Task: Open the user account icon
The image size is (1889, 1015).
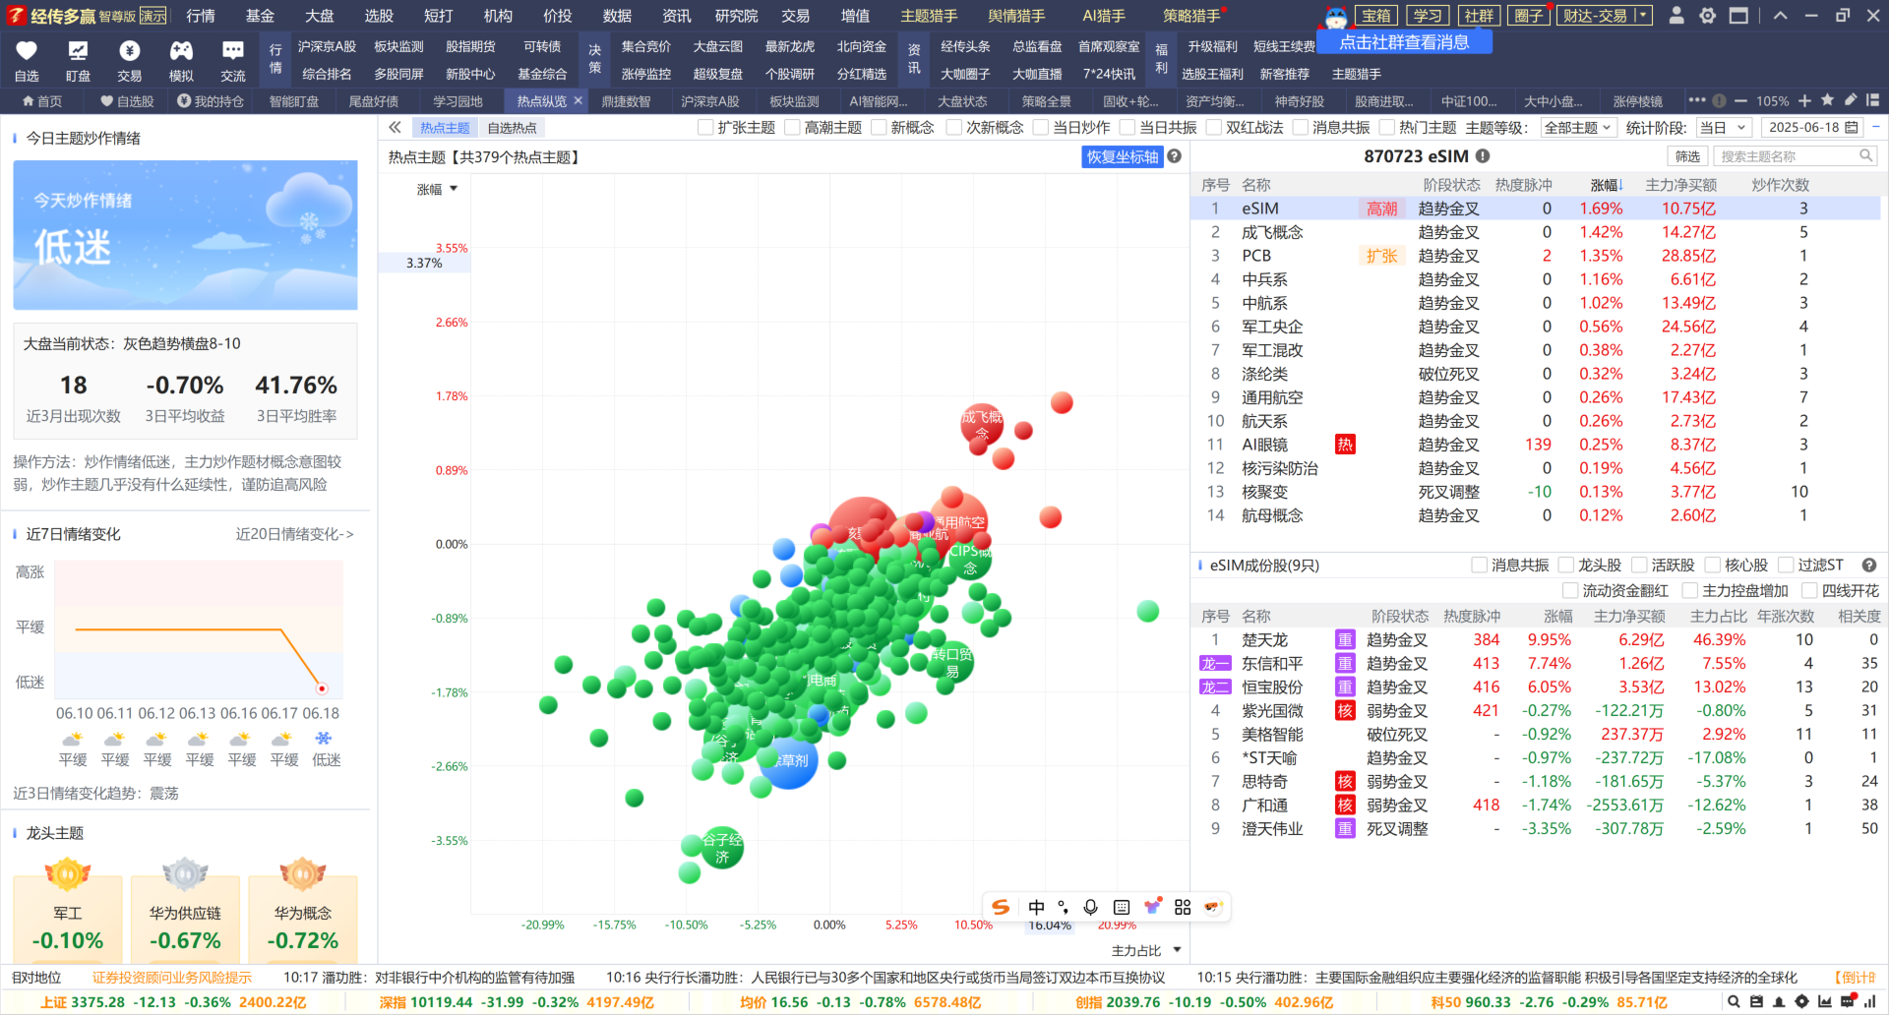Action: pos(1677,16)
